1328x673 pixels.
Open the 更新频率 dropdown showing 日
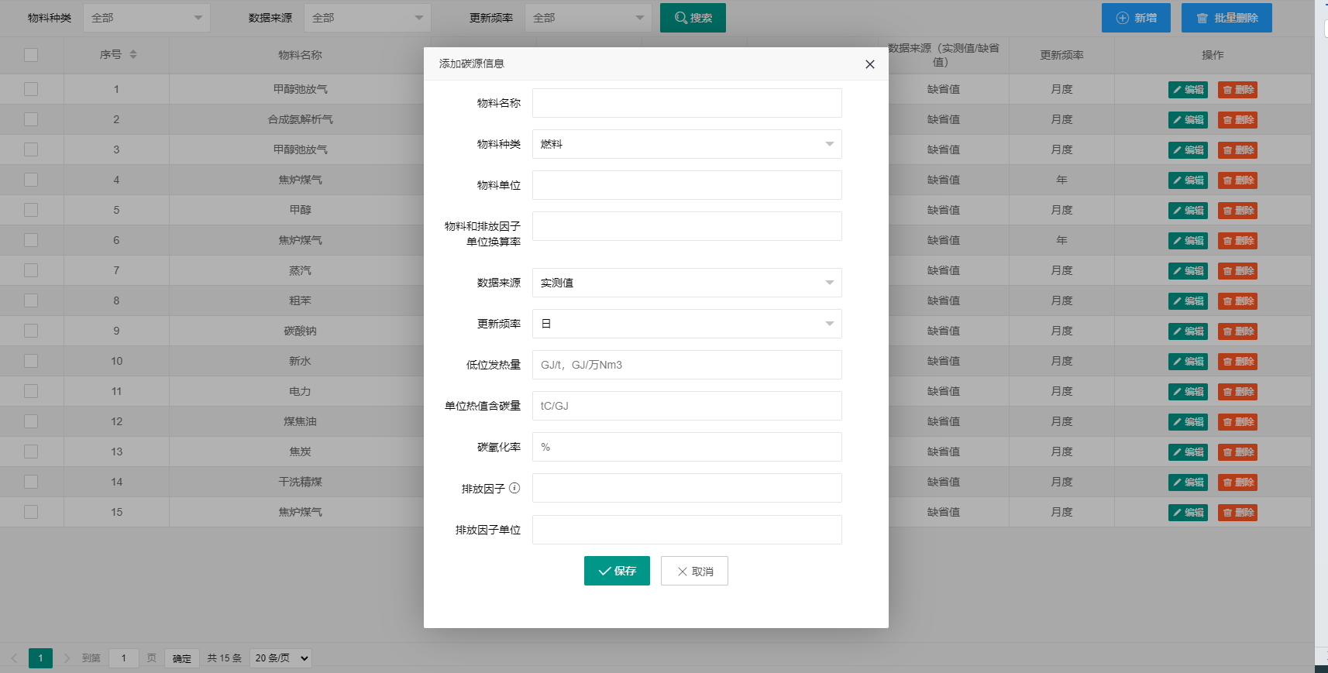686,324
